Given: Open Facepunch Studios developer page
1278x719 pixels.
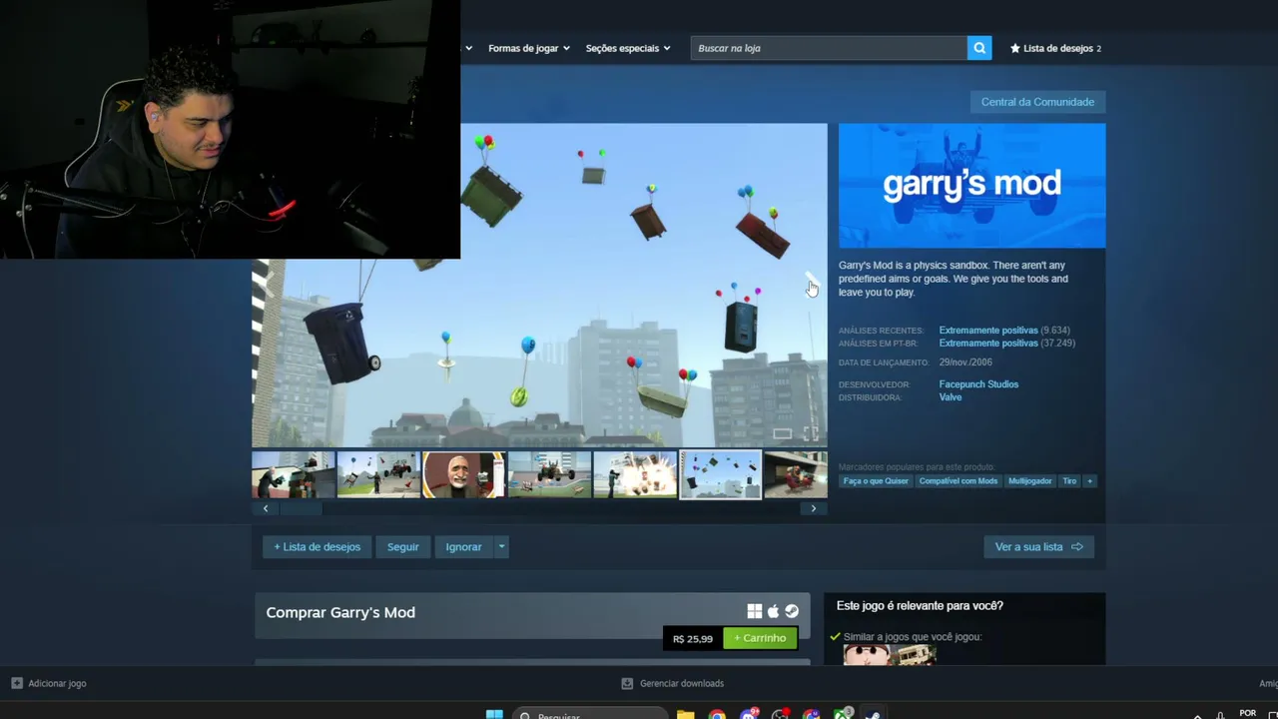Looking at the screenshot, I should click(978, 384).
